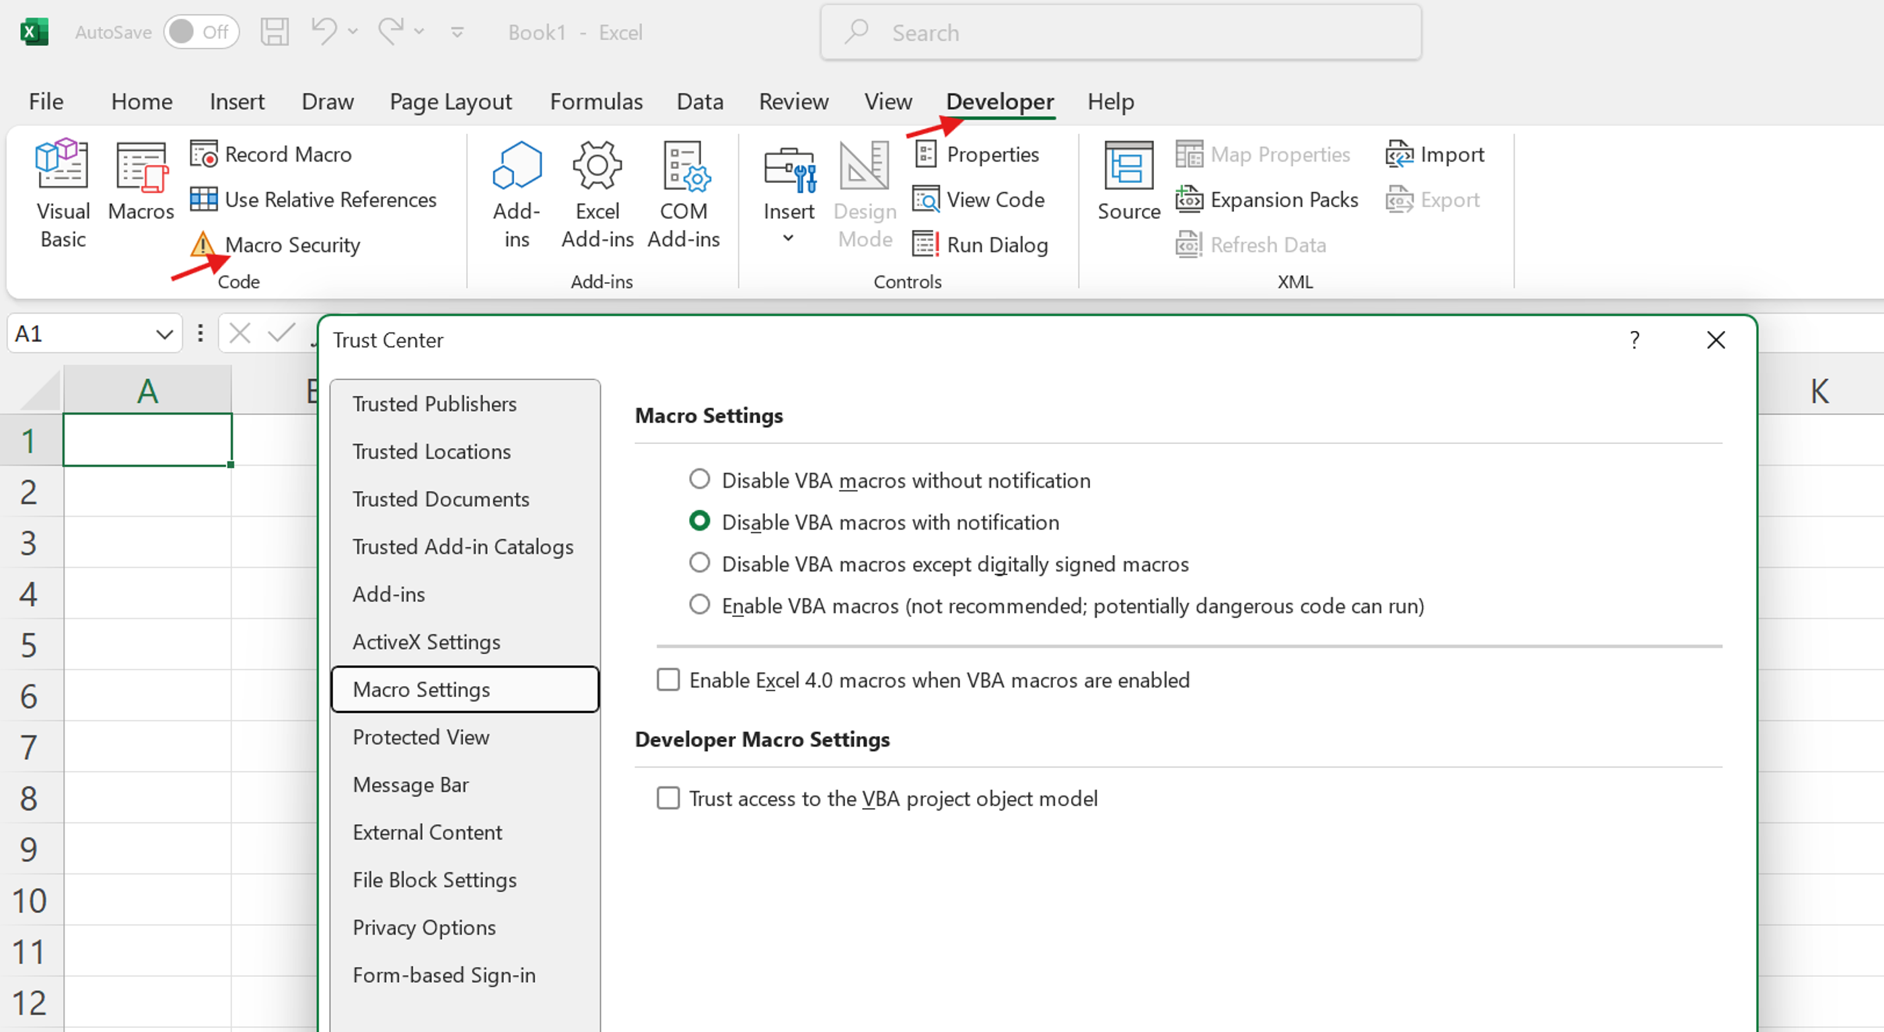Click the Redo arrow

(390, 32)
